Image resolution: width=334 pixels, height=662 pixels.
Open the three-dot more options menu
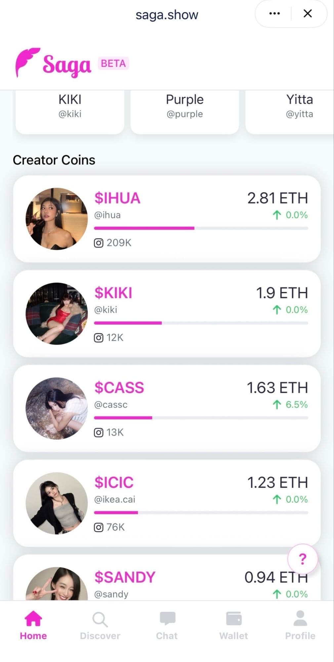[x=274, y=14]
